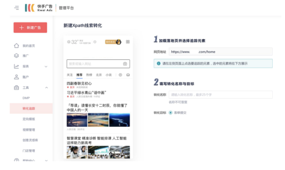Image resolution: width=285 pixels, height=170 pixels.
Task: Click the plus circle icon beside 小说
Action: (x=120, y=75)
